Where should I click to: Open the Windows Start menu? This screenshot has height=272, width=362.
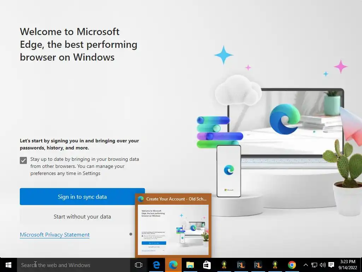pos(8,265)
